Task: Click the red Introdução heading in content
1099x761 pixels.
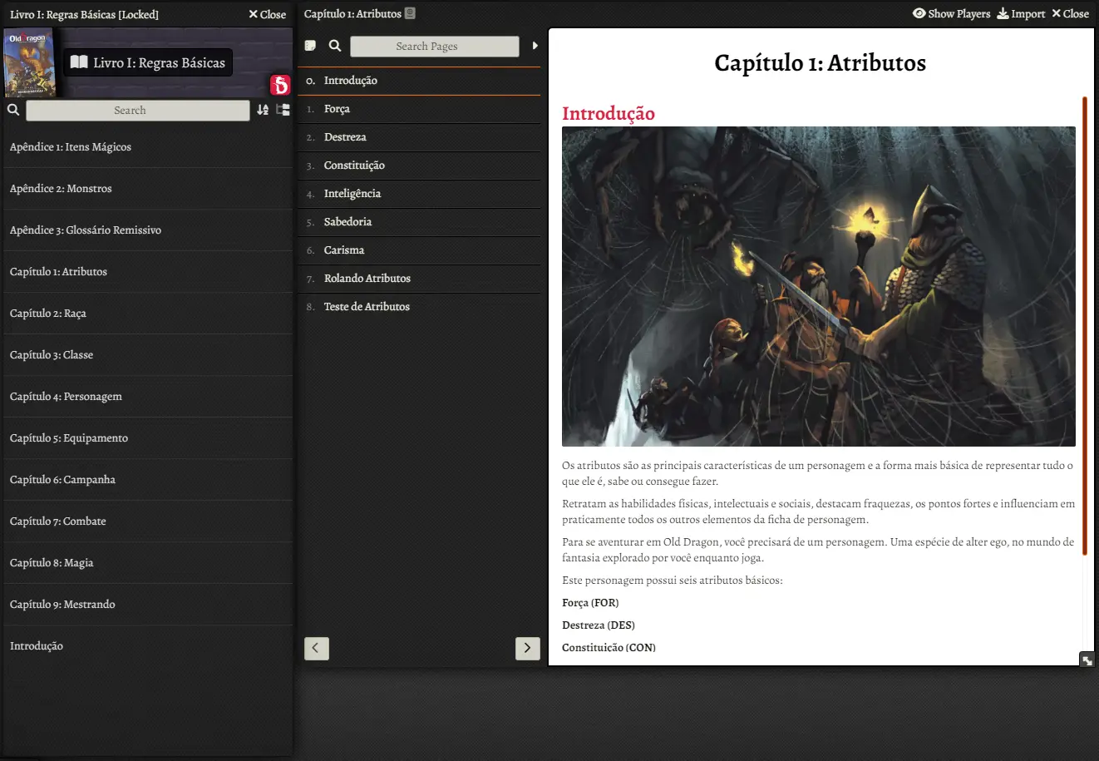Action: [x=609, y=113]
